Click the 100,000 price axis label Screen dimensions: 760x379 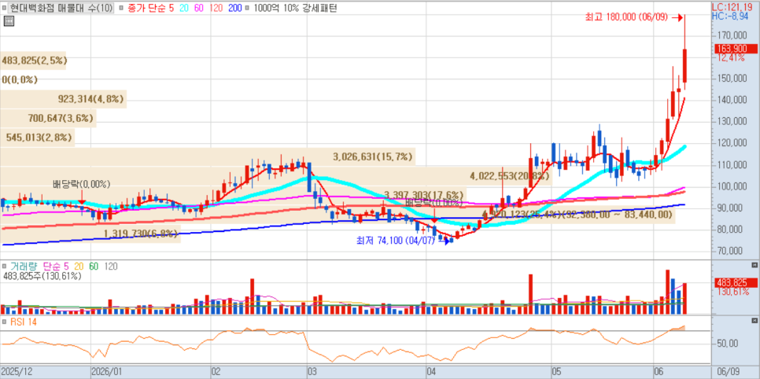coord(732,186)
